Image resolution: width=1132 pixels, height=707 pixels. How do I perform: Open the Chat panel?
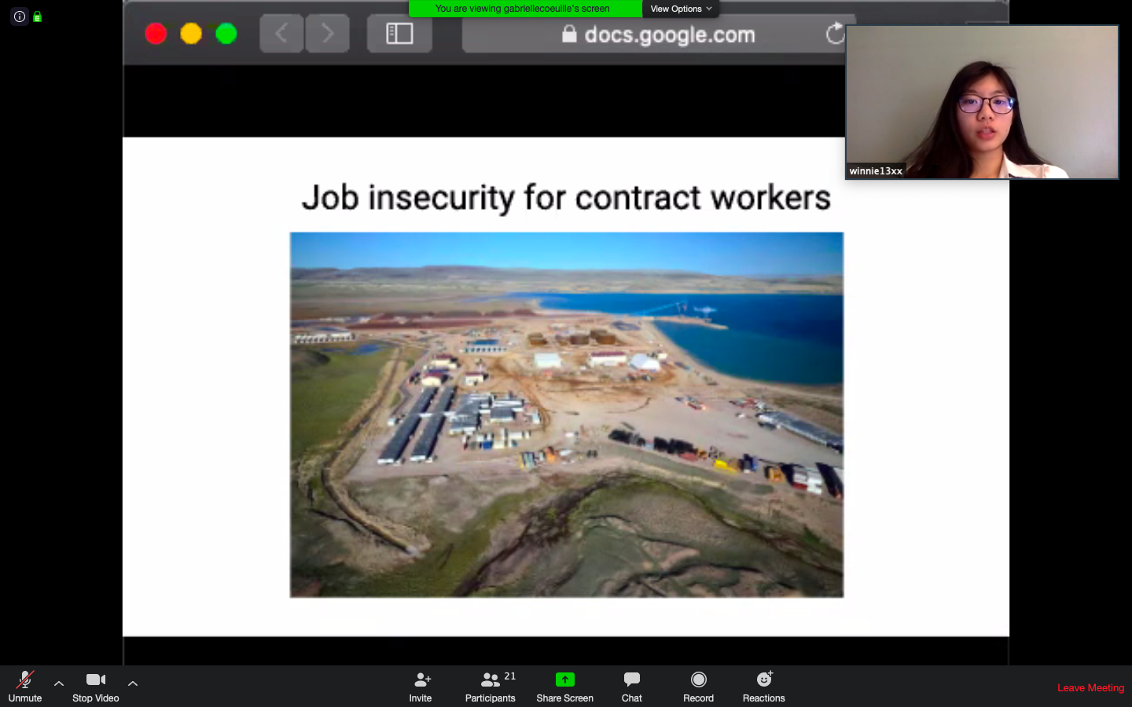click(x=632, y=687)
